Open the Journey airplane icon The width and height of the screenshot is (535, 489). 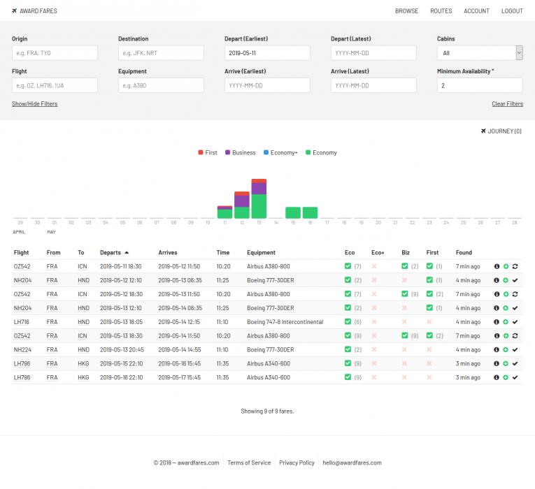[x=484, y=131]
